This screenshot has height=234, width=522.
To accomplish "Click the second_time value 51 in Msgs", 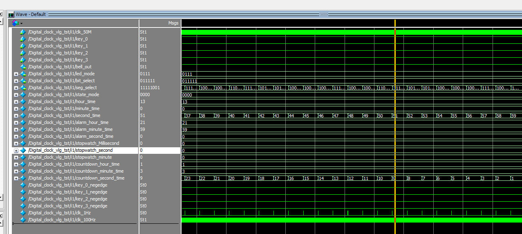I will click(142, 115).
